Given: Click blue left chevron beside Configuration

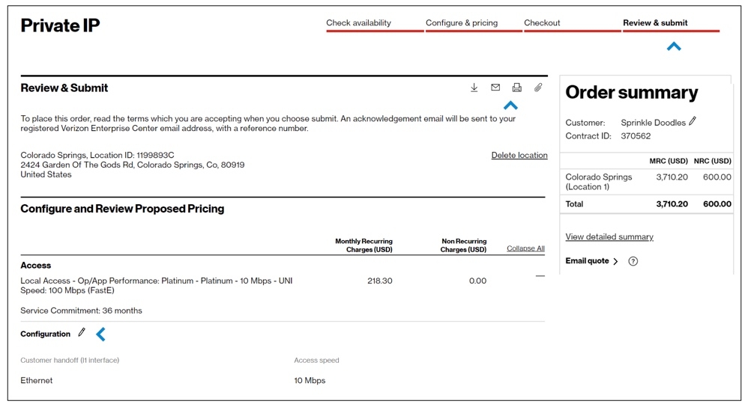Looking at the screenshot, I should (x=100, y=334).
